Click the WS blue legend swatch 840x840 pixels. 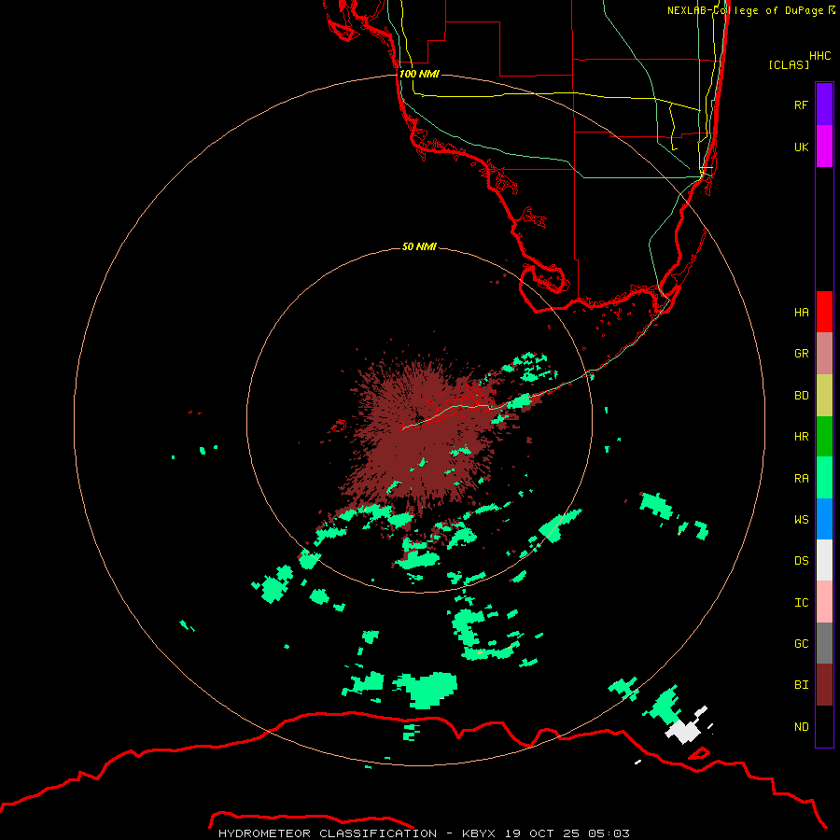point(824,519)
